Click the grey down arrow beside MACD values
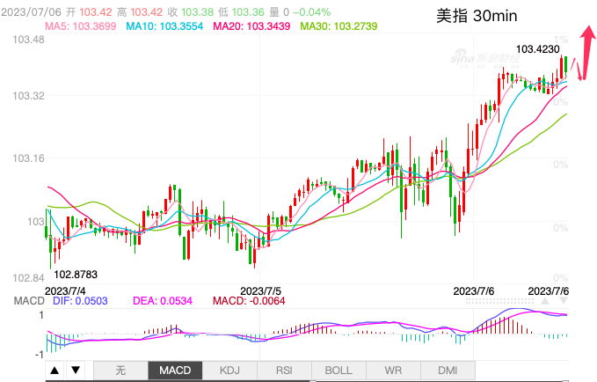Viewport: 597px width, 382px height. point(564,301)
